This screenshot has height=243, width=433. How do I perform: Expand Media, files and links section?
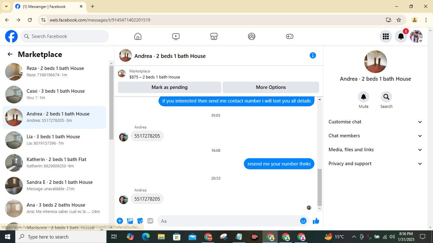coord(376,150)
